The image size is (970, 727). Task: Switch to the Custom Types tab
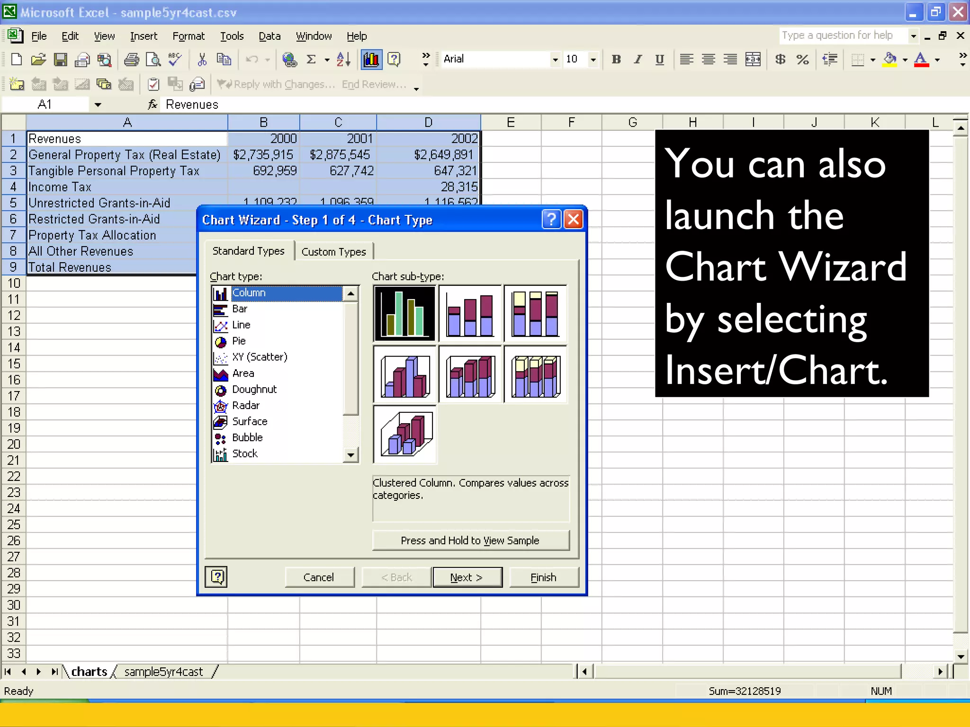[x=333, y=252]
